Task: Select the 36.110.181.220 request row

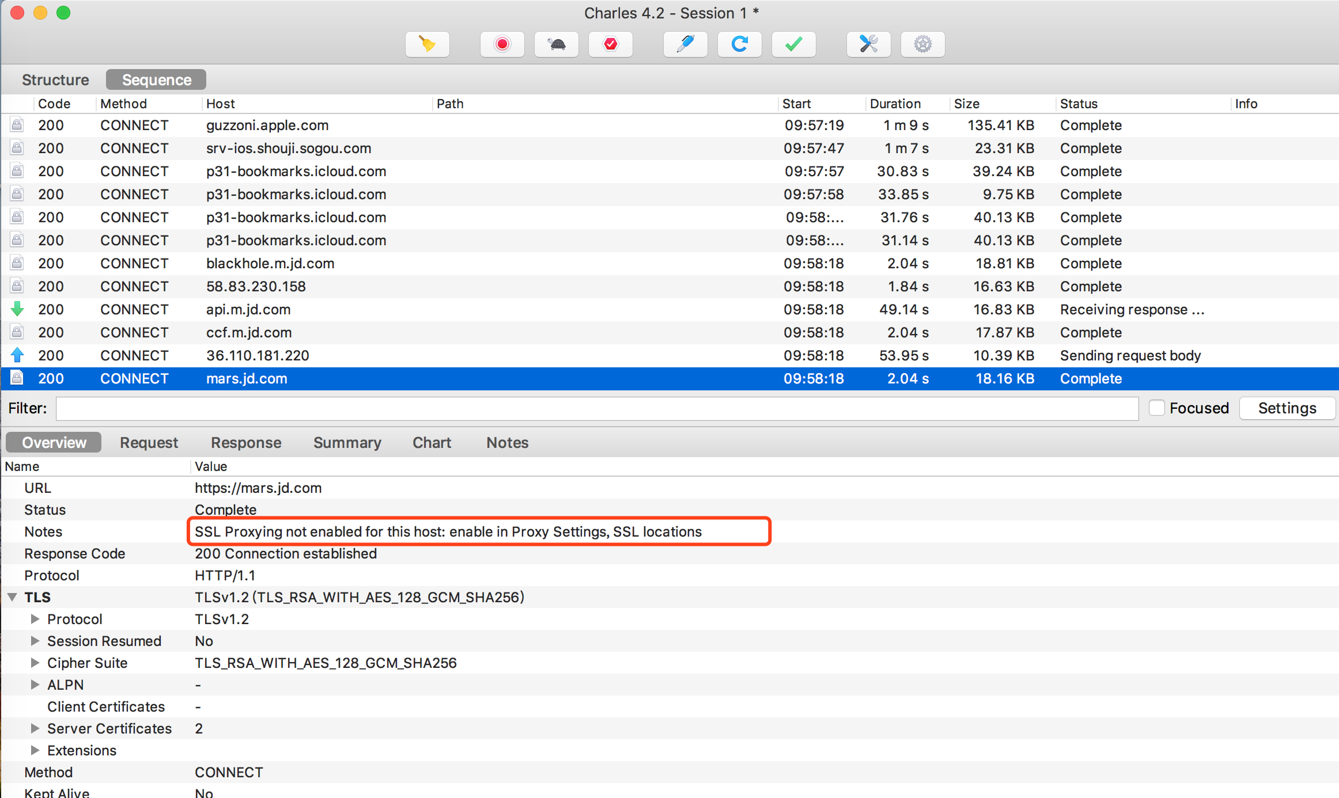Action: 669,355
